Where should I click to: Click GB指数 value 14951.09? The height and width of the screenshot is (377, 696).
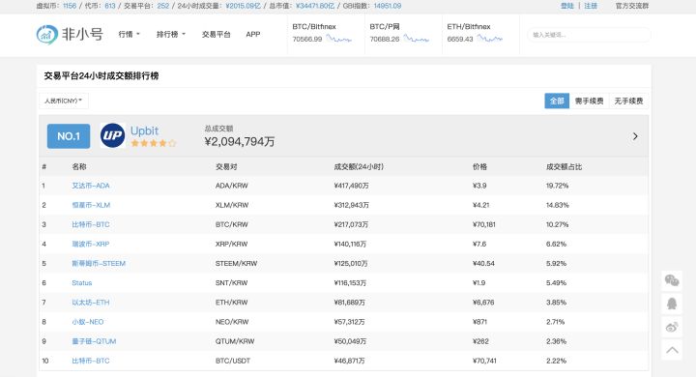[387, 6]
